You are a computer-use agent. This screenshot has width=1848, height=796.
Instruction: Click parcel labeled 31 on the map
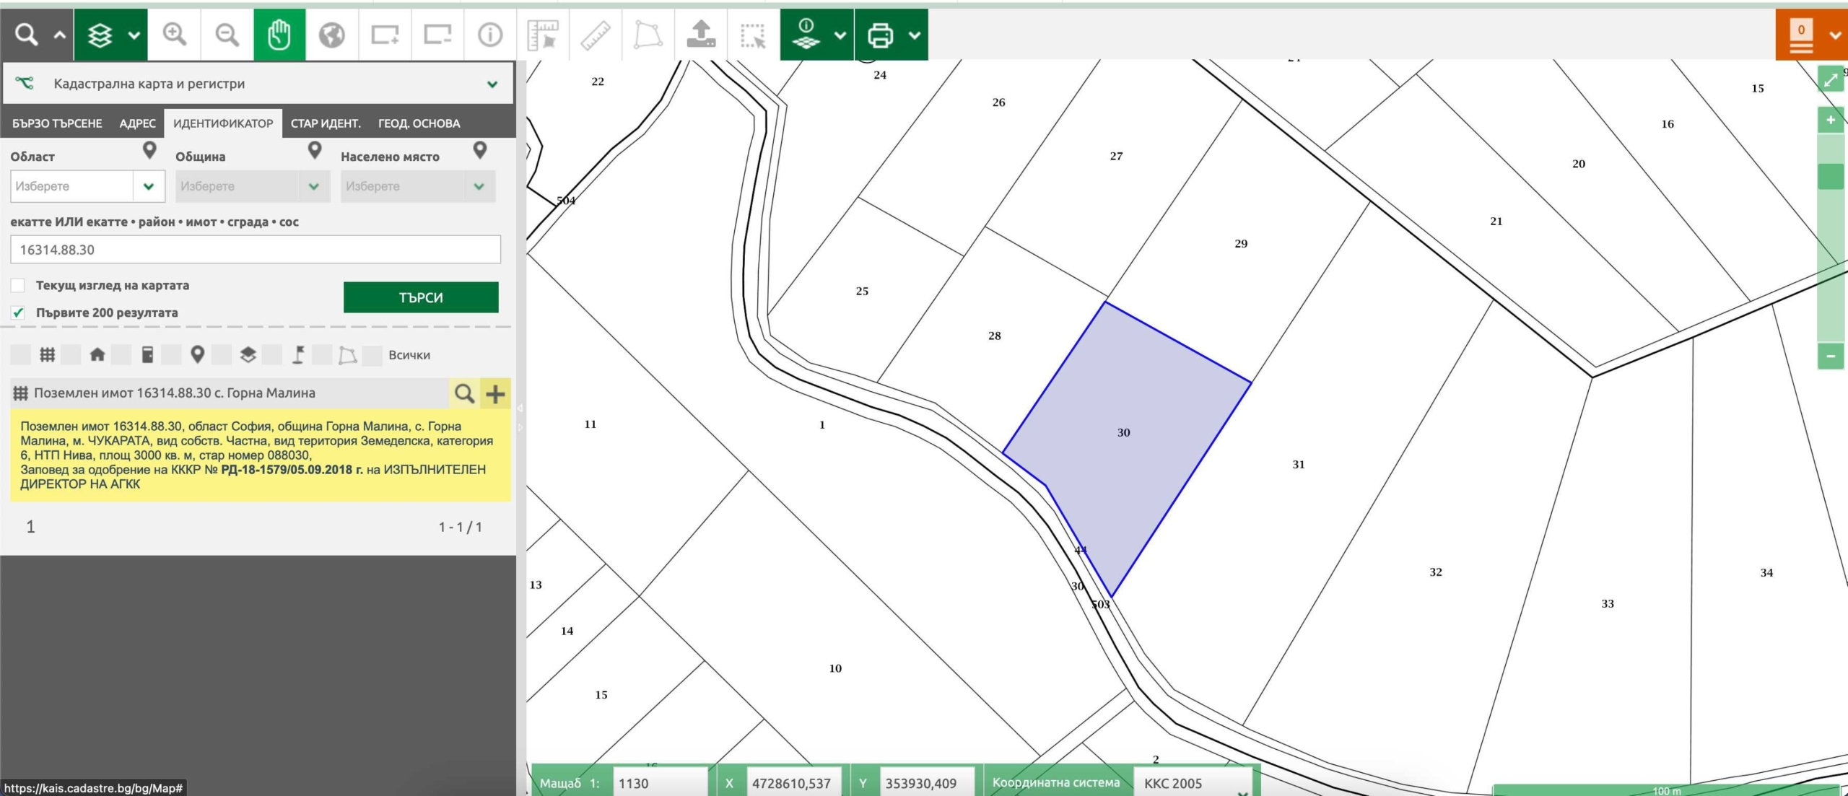(x=1299, y=464)
